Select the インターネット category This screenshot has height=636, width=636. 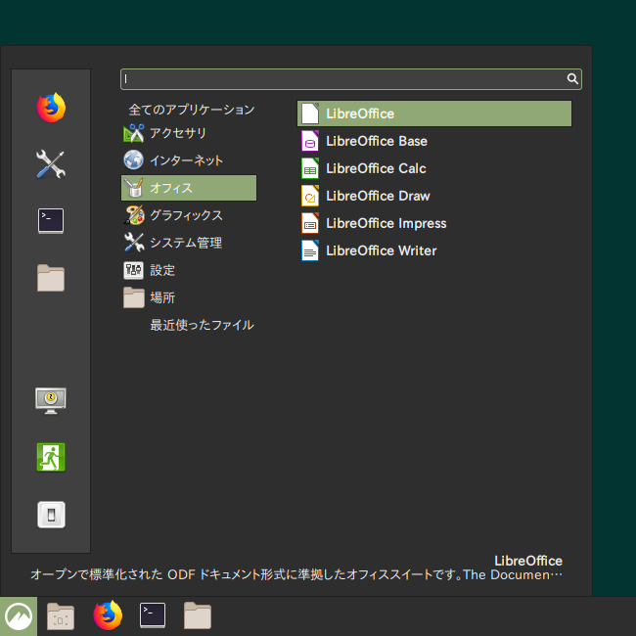coord(189,160)
